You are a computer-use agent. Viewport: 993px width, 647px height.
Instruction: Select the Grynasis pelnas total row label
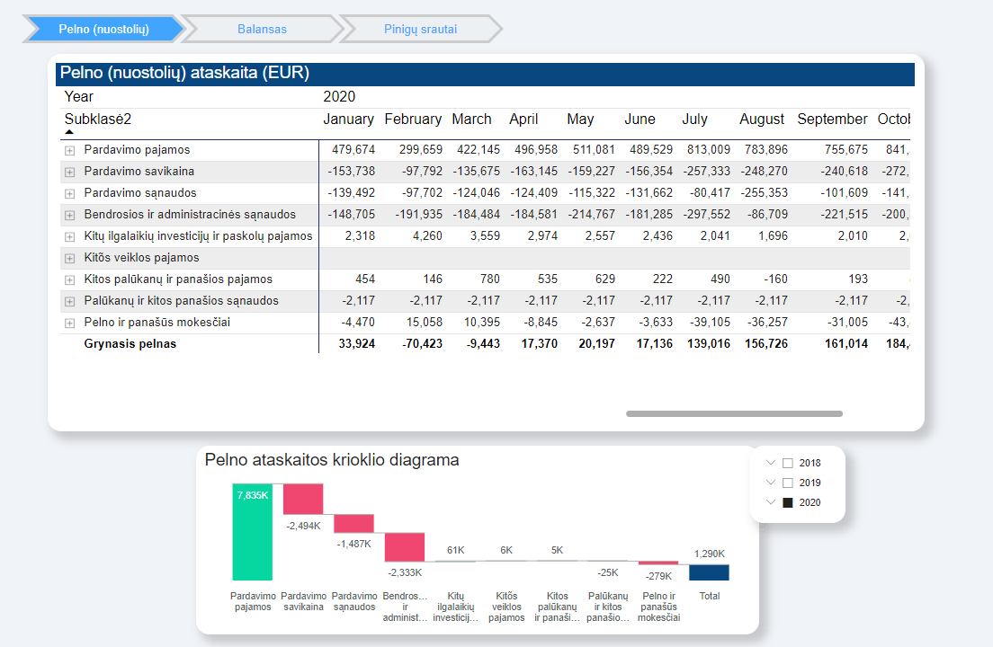click(x=130, y=343)
